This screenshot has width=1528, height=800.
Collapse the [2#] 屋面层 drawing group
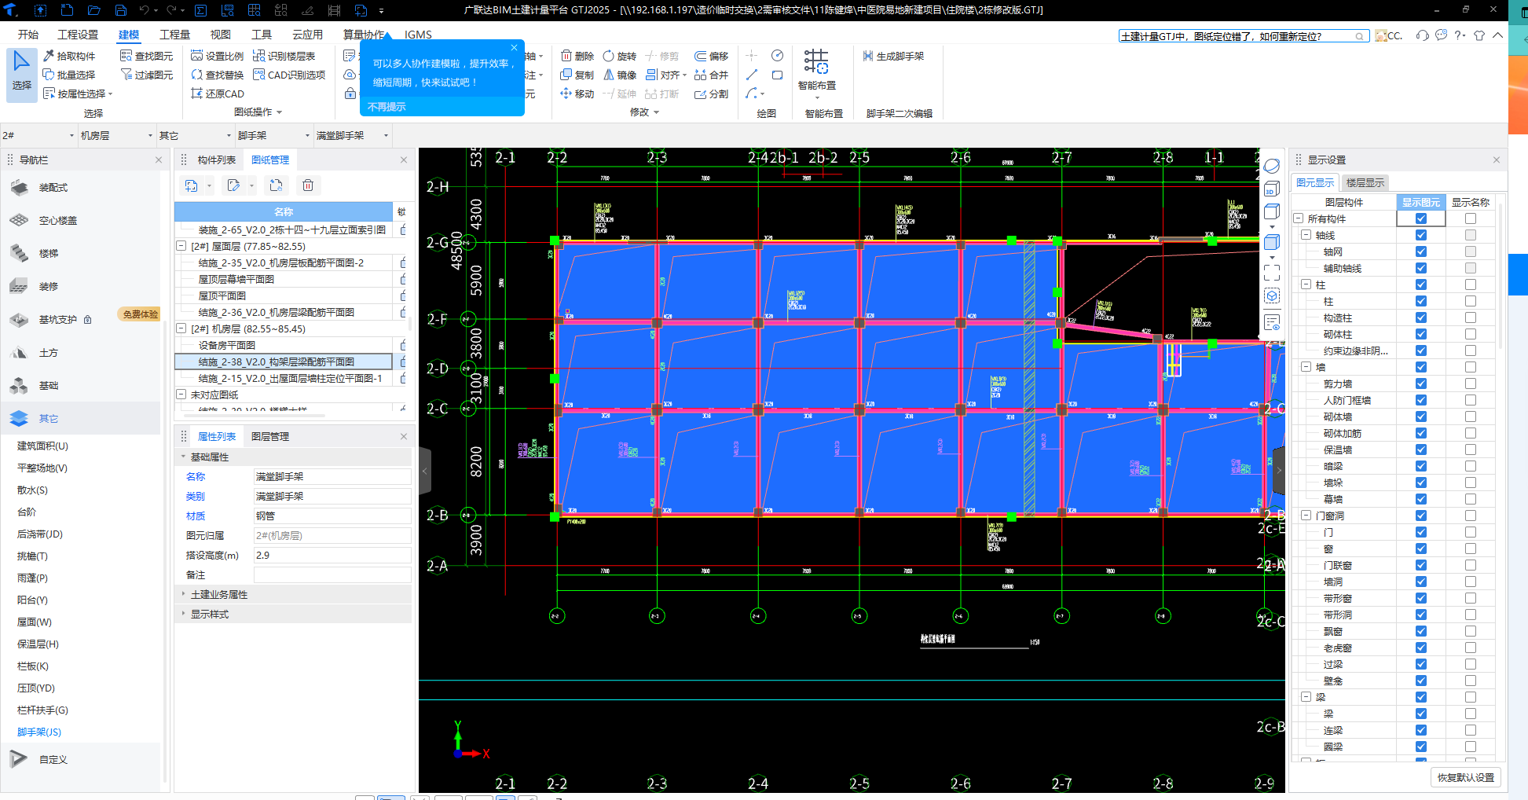tap(181, 246)
